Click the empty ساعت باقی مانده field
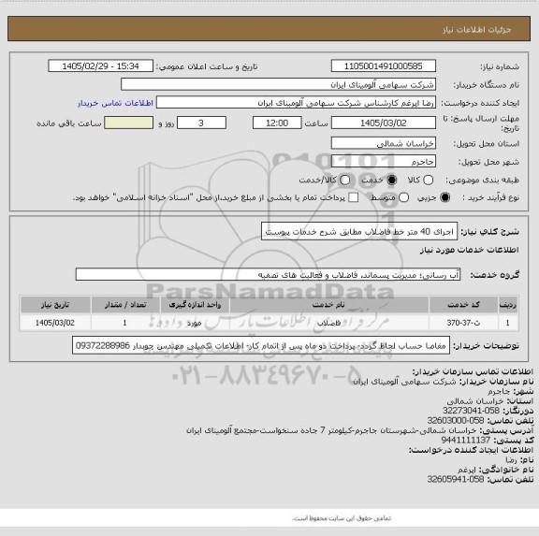539x536 pixels. click(x=128, y=123)
